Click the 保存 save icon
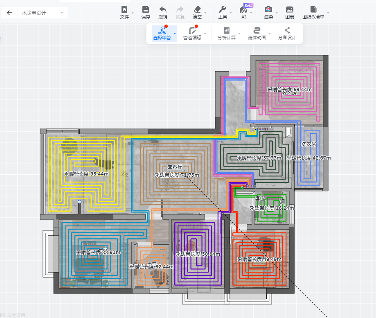376x318 pixels. click(x=146, y=12)
